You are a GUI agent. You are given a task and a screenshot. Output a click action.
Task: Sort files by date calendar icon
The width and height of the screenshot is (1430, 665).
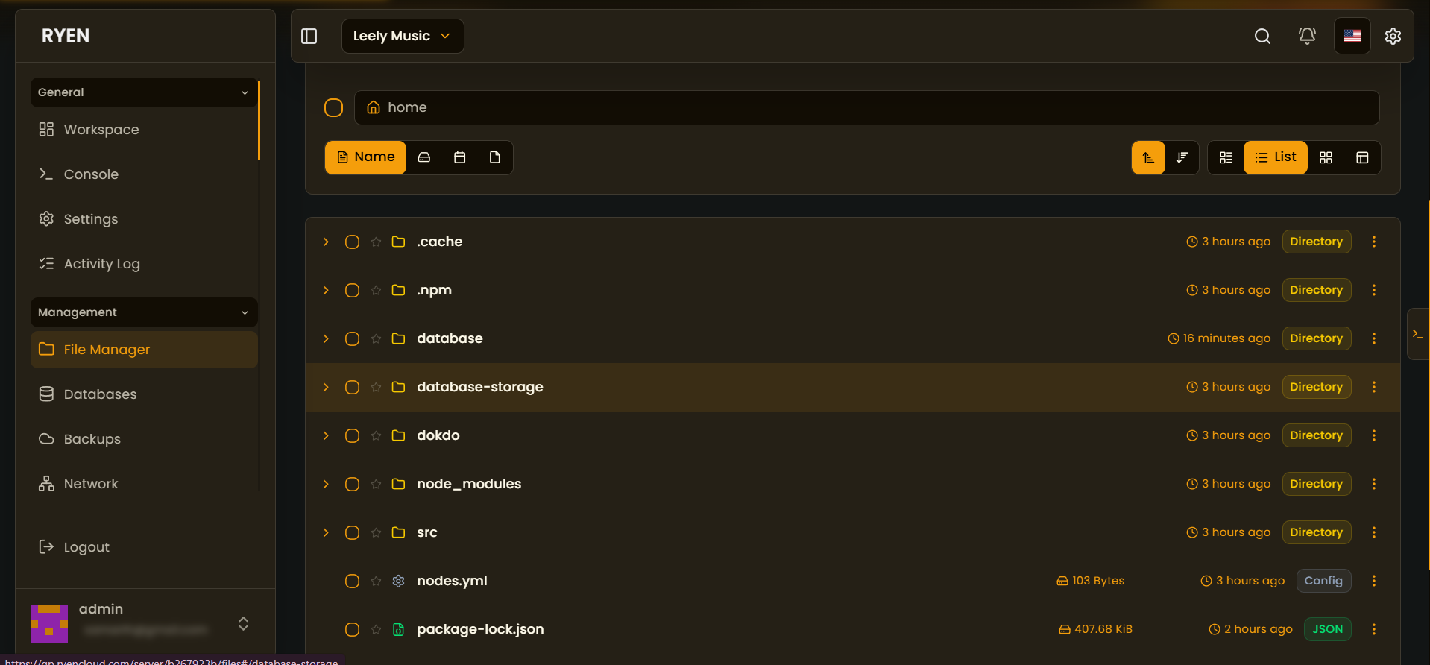(x=460, y=157)
